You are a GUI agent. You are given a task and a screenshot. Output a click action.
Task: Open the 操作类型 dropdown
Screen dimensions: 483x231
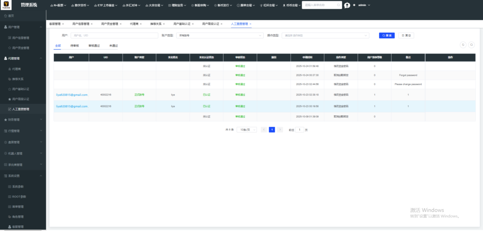tap(325, 36)
